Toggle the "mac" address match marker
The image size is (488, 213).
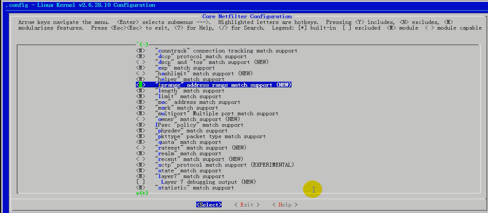[x=141, y=102]
